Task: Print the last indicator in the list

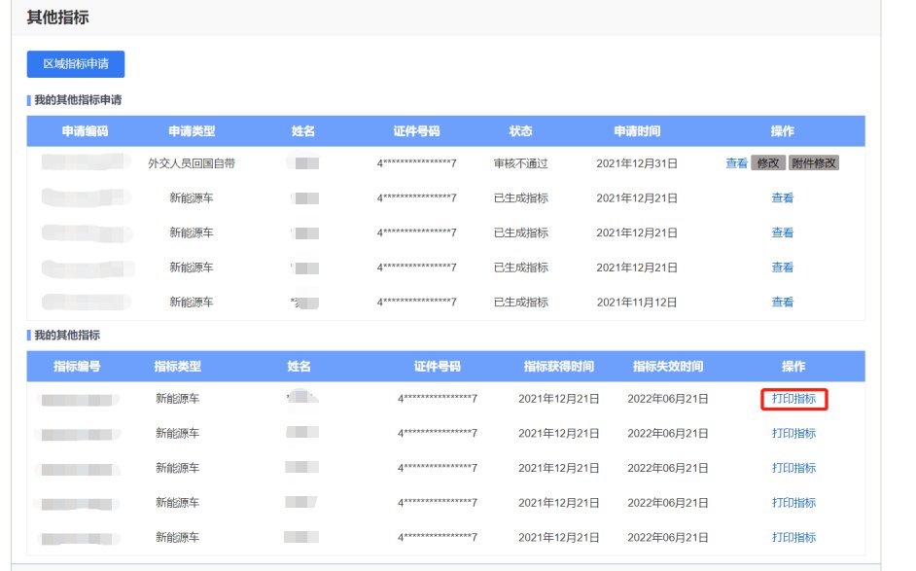Action: pos(793,538)
